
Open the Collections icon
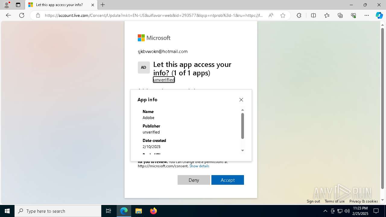point(340,15)
